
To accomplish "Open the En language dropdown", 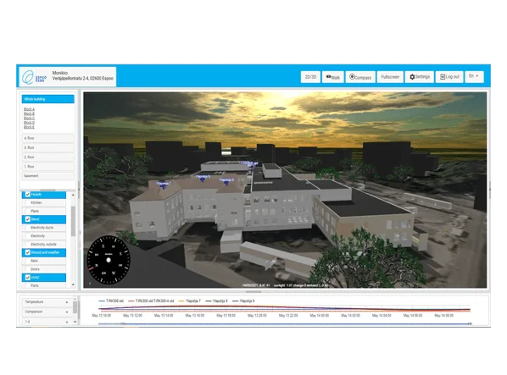I will (474, 76).
